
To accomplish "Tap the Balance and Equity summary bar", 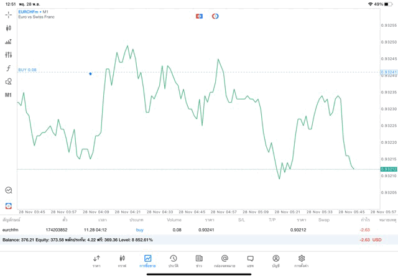I will coord(187,239).
